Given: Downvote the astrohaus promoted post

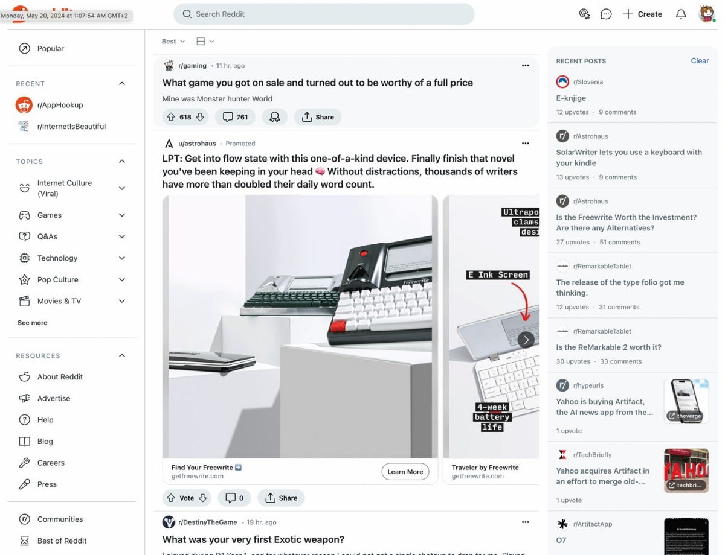Looking at the screenshot, I should [203, 498].
